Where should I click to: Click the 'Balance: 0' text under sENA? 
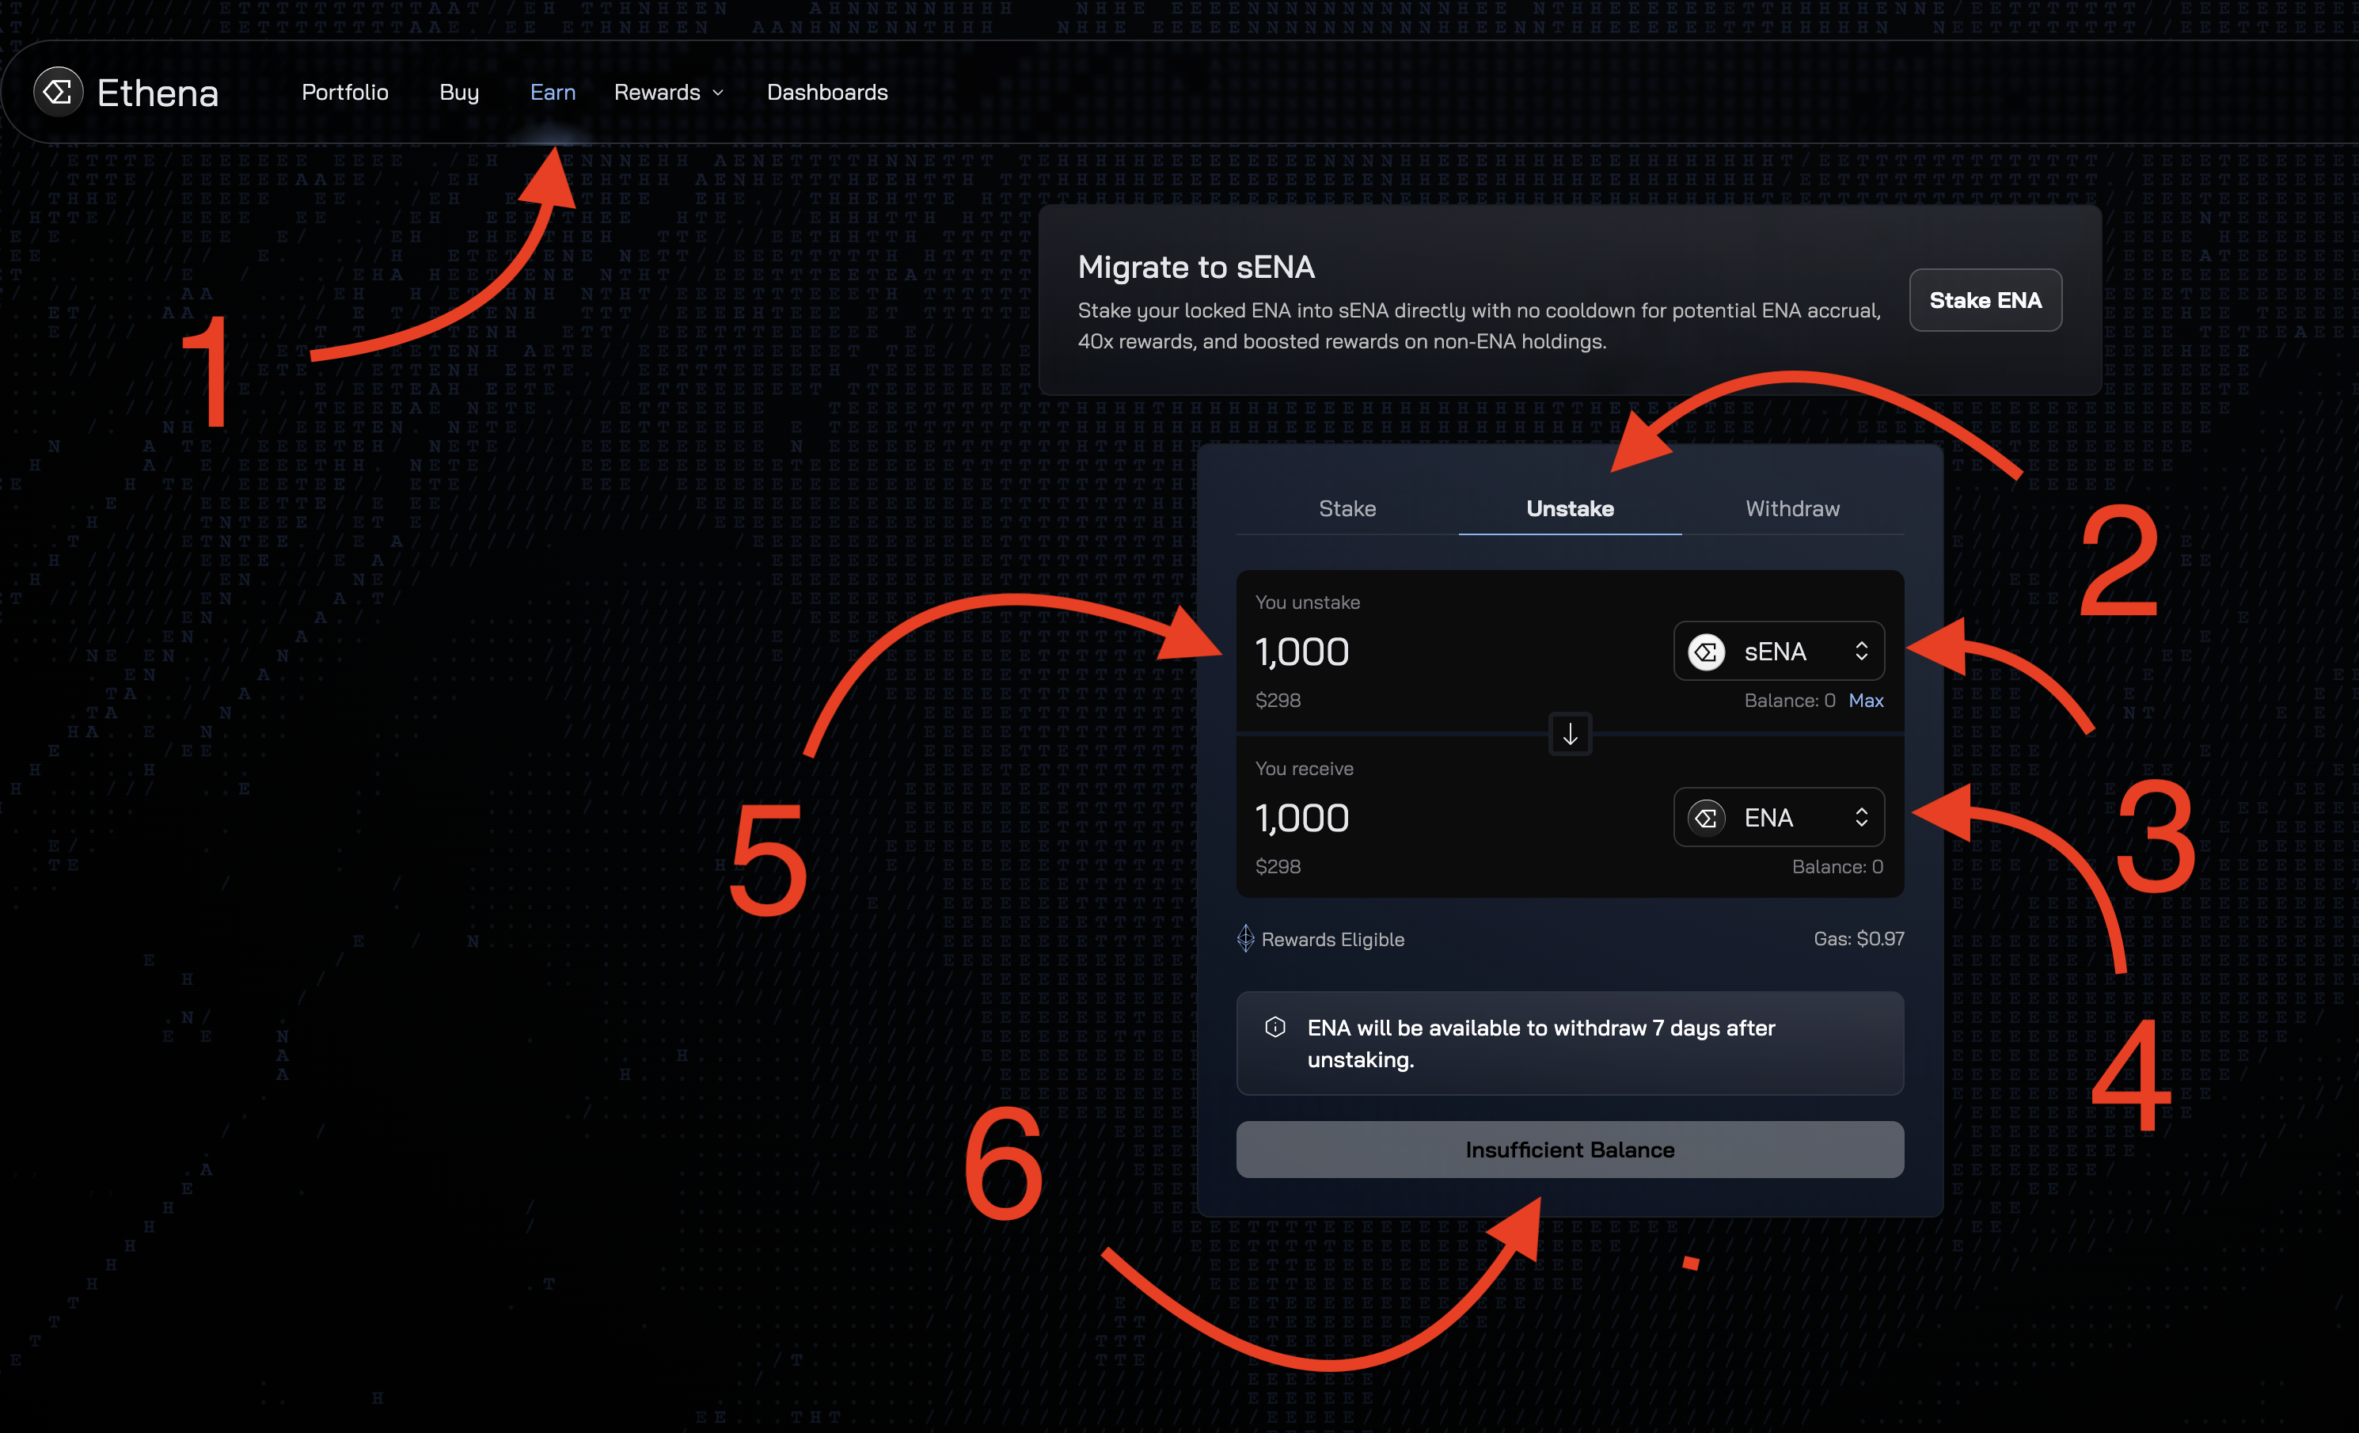(1789, 701)
